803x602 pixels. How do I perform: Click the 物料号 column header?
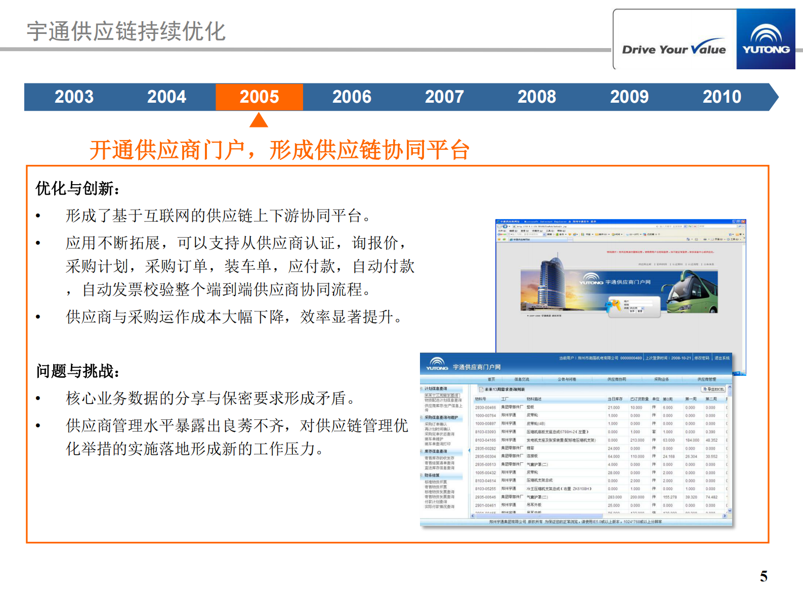coord(481,399)
